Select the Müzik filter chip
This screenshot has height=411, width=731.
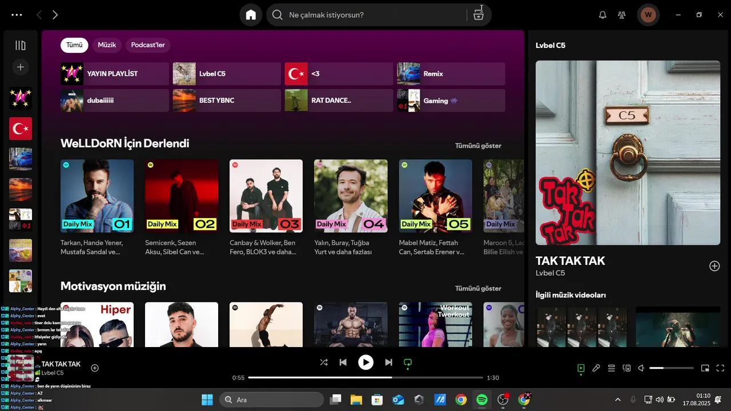(107, 45)
